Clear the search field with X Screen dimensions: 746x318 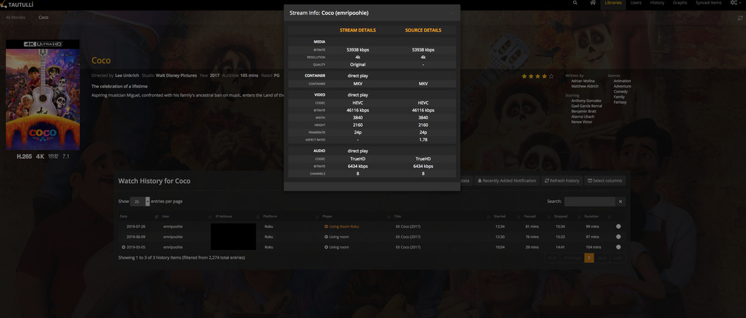coord(620,202)
